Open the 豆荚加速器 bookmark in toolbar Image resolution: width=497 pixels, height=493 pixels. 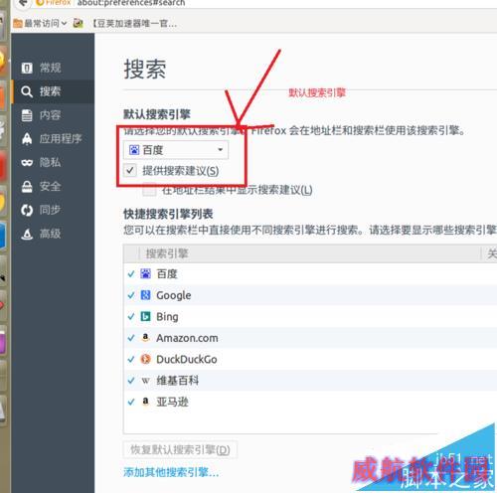point(126,24)
